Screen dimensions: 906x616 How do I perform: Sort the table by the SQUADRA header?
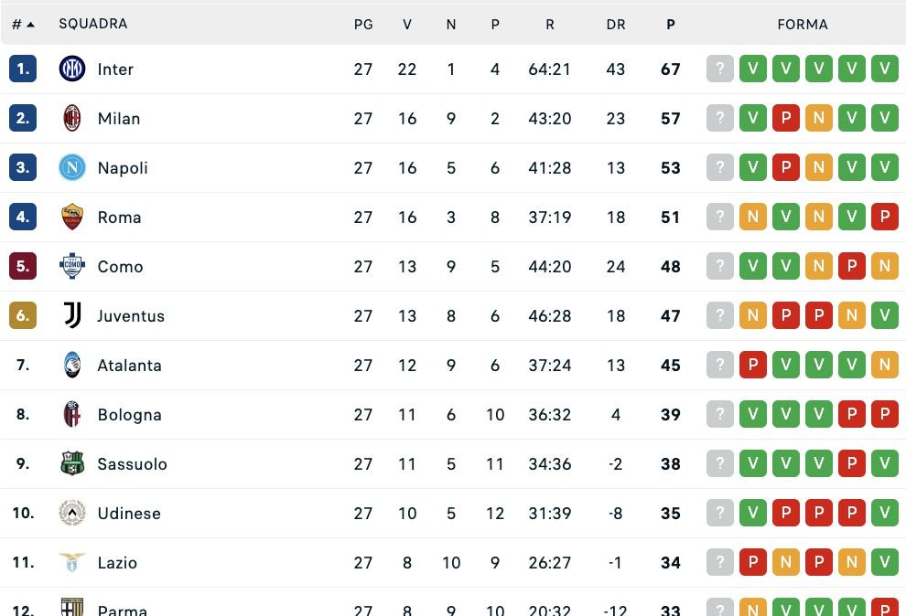coord(93,24)
